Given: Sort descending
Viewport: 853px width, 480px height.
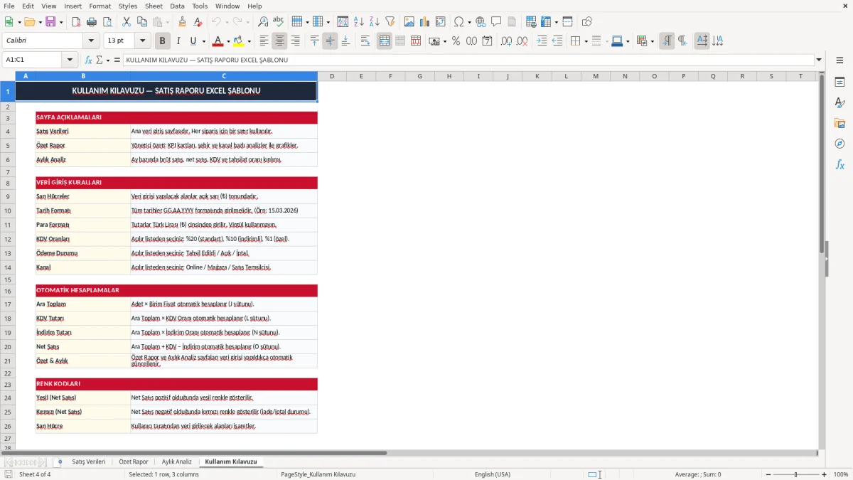Looking at the screenshot, I should [374, 22].
